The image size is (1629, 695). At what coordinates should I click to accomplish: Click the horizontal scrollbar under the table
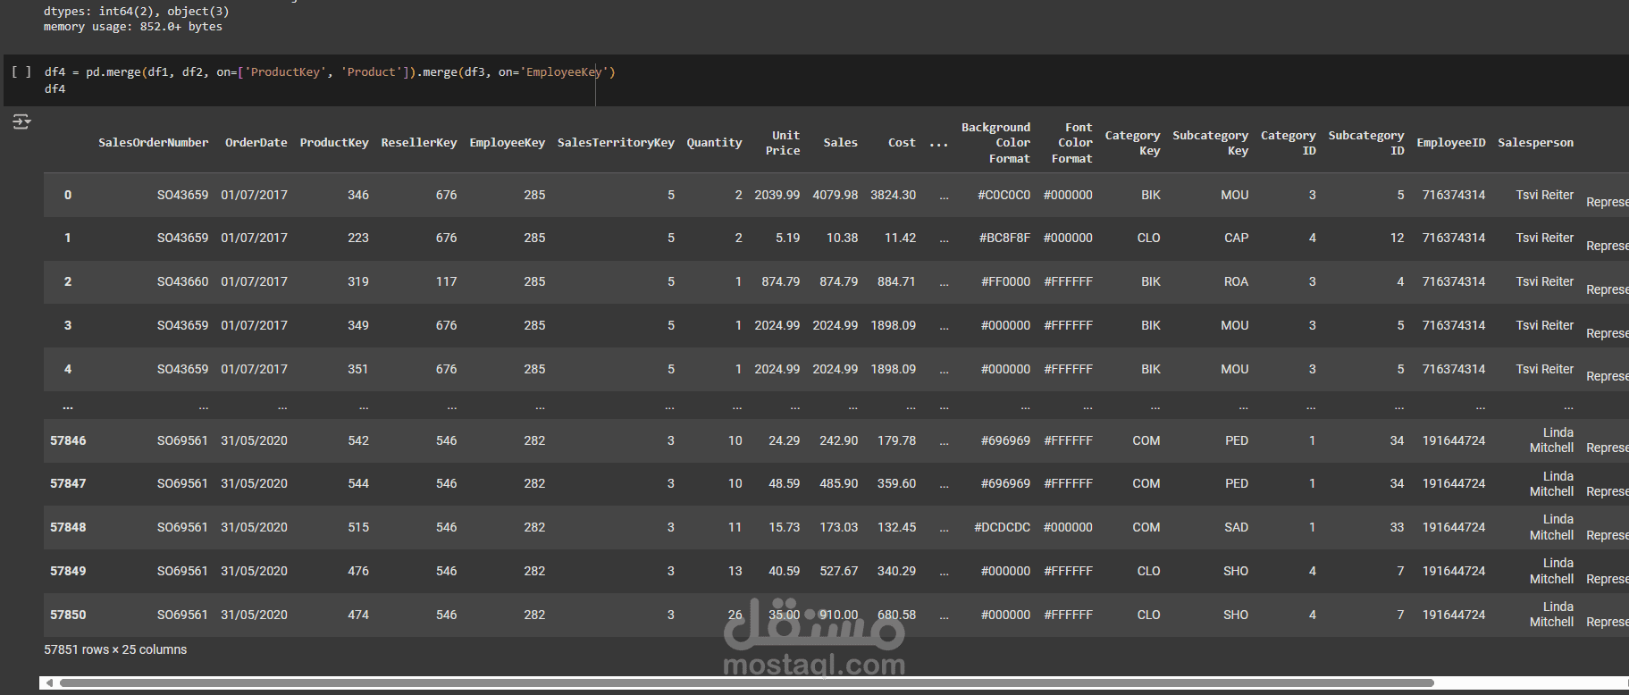click(x=746, y=683)
